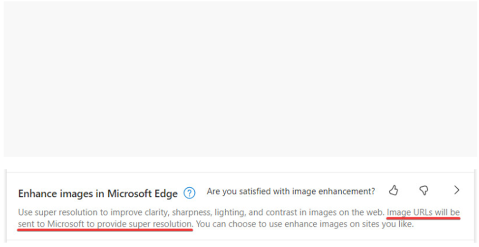This screenshot has height=247, width=479.
Task: Give thumbs up for image enhancement
Action: point(393,191)
